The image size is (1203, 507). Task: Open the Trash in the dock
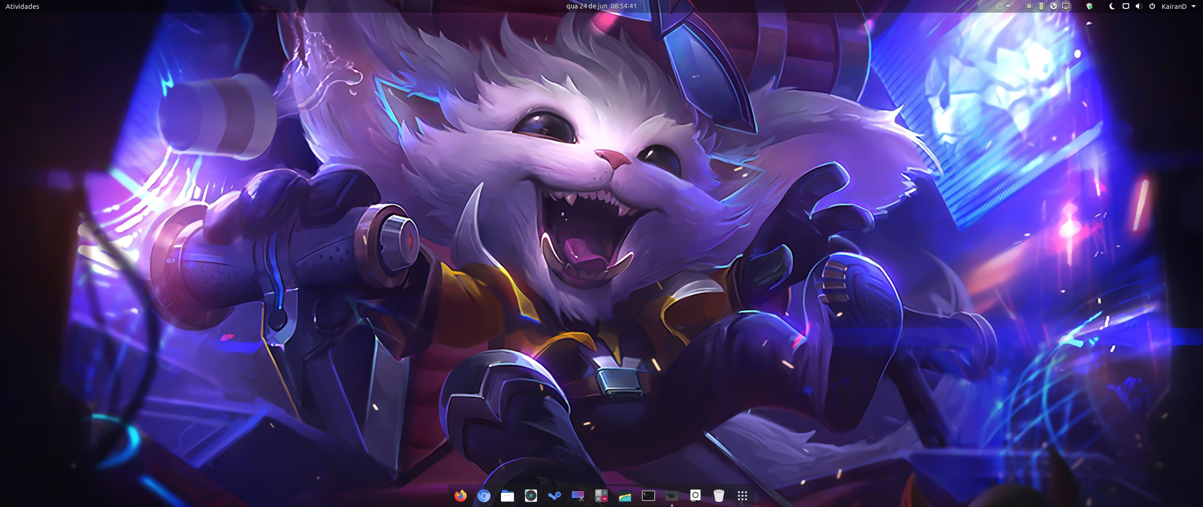pos(719,496)
